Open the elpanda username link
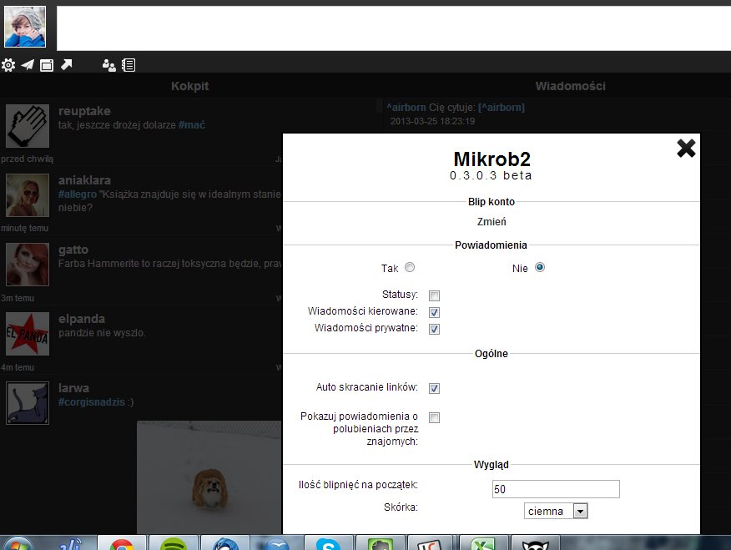Image resolution: width=731 pixels, height=550 pixels. [82, 319]
